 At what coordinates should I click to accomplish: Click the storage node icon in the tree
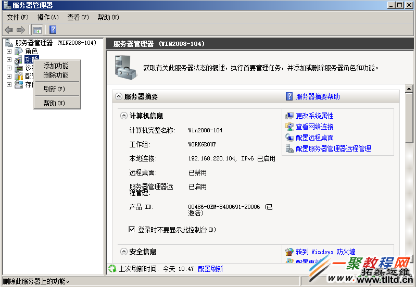coord(19,85)
